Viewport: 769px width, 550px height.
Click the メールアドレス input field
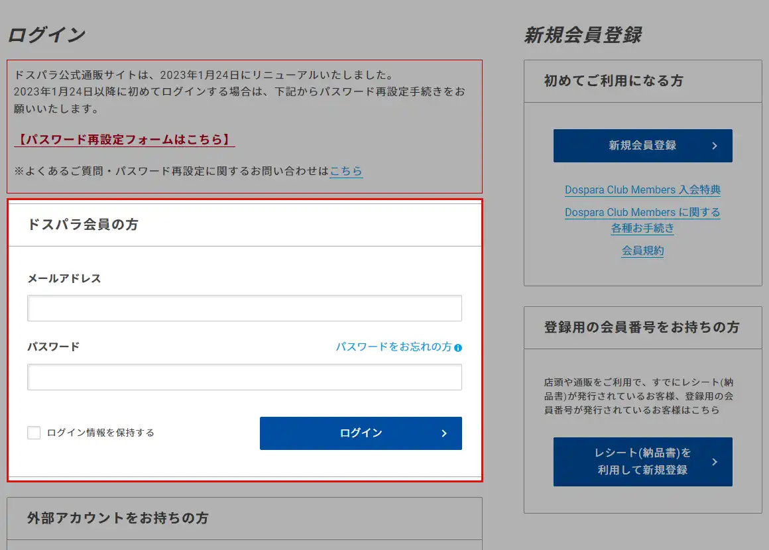(x=244, y=308)
